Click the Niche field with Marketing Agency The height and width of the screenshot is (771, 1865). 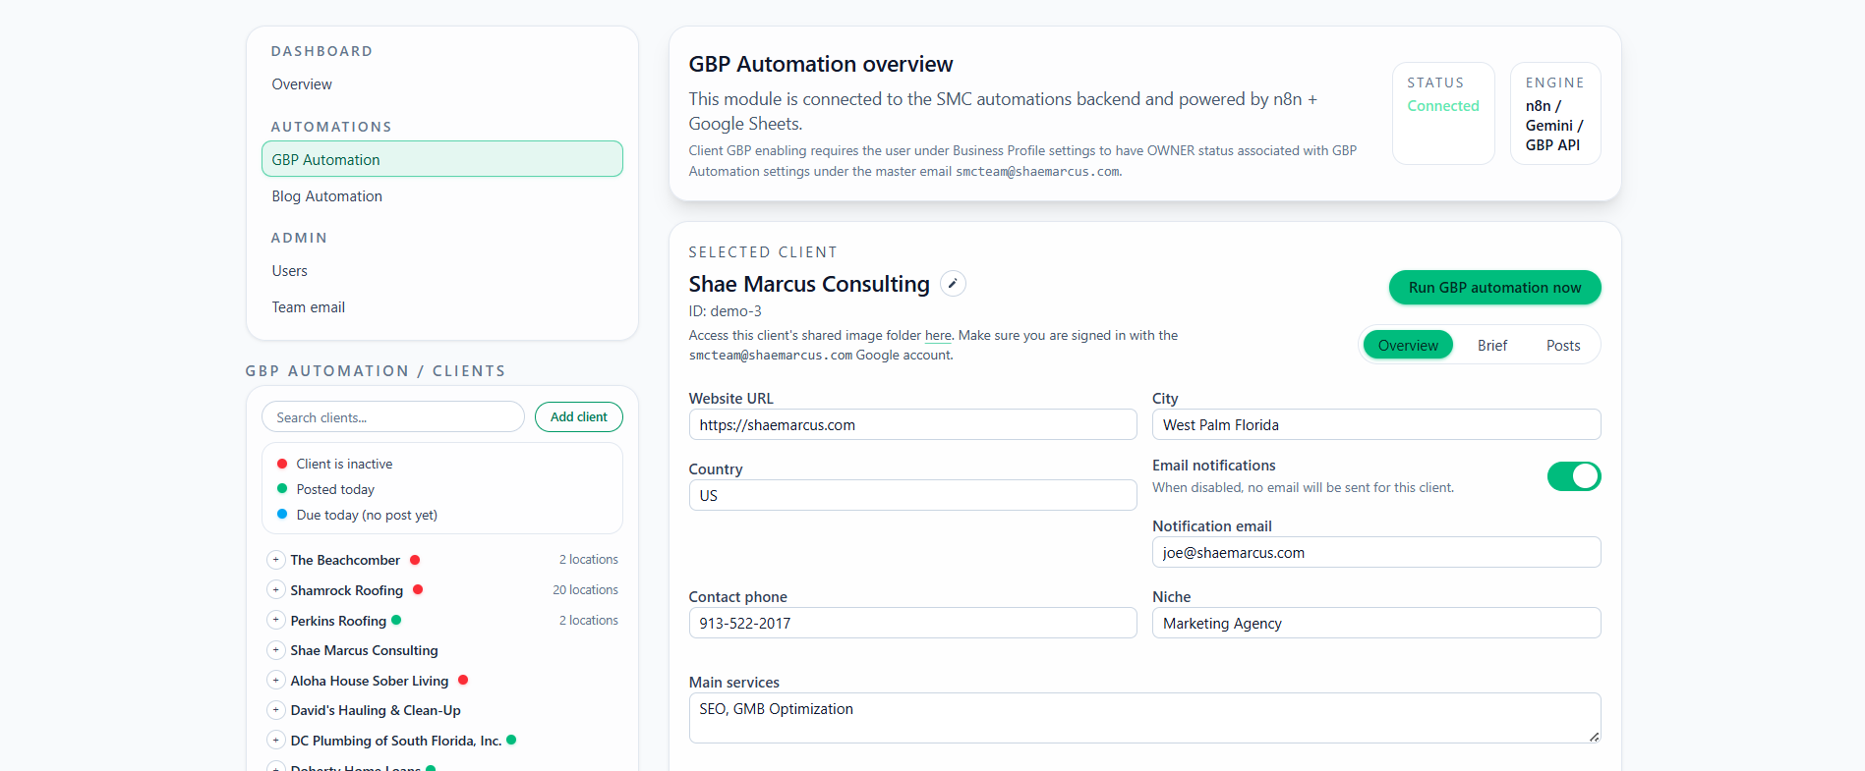pos(1376,623)
